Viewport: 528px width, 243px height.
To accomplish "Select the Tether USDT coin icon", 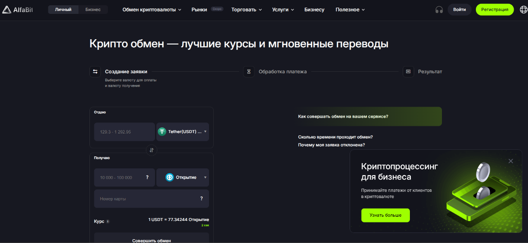I will point(162,132).
